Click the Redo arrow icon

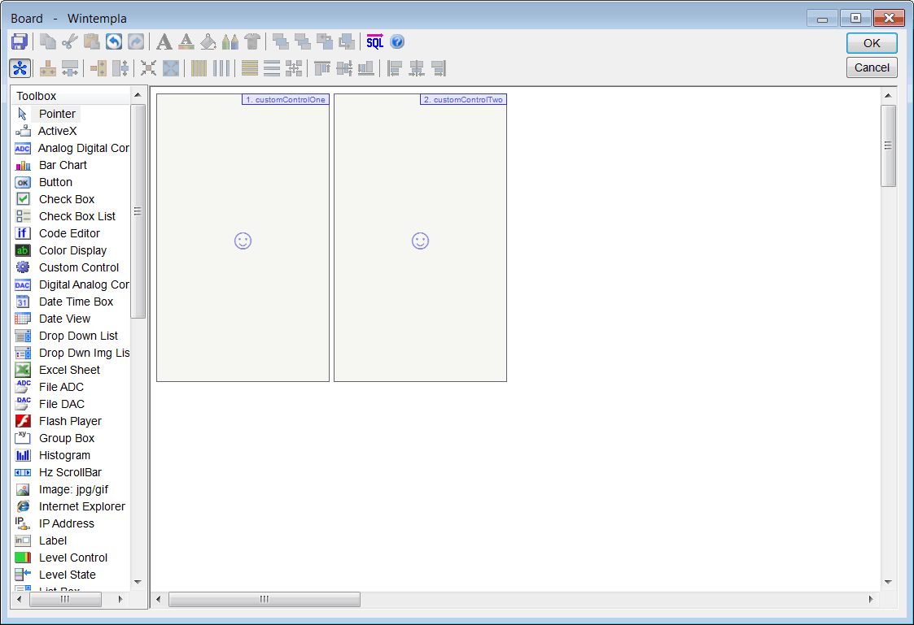(136, 42)
